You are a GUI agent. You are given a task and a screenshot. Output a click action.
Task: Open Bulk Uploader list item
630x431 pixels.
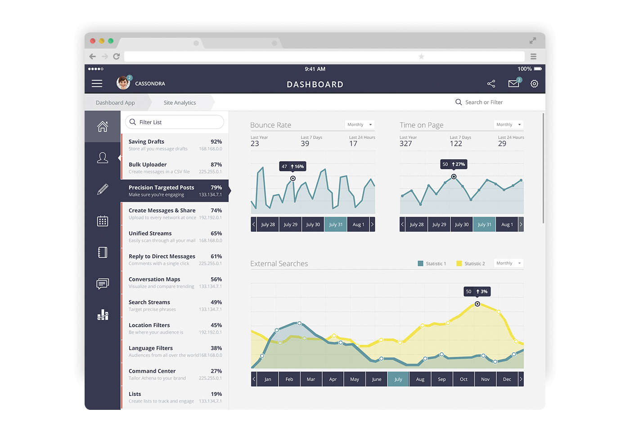point(175,168)
